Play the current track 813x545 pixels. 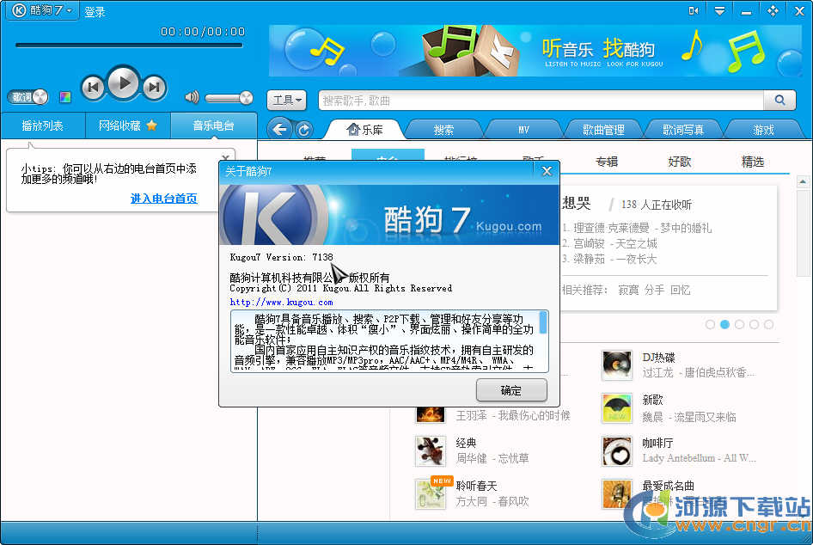(x=124, y=83)
